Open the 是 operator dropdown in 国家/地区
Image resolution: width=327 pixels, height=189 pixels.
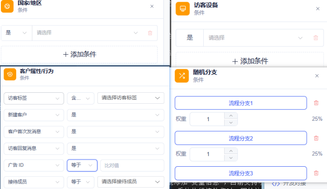[x=17, y=33]
